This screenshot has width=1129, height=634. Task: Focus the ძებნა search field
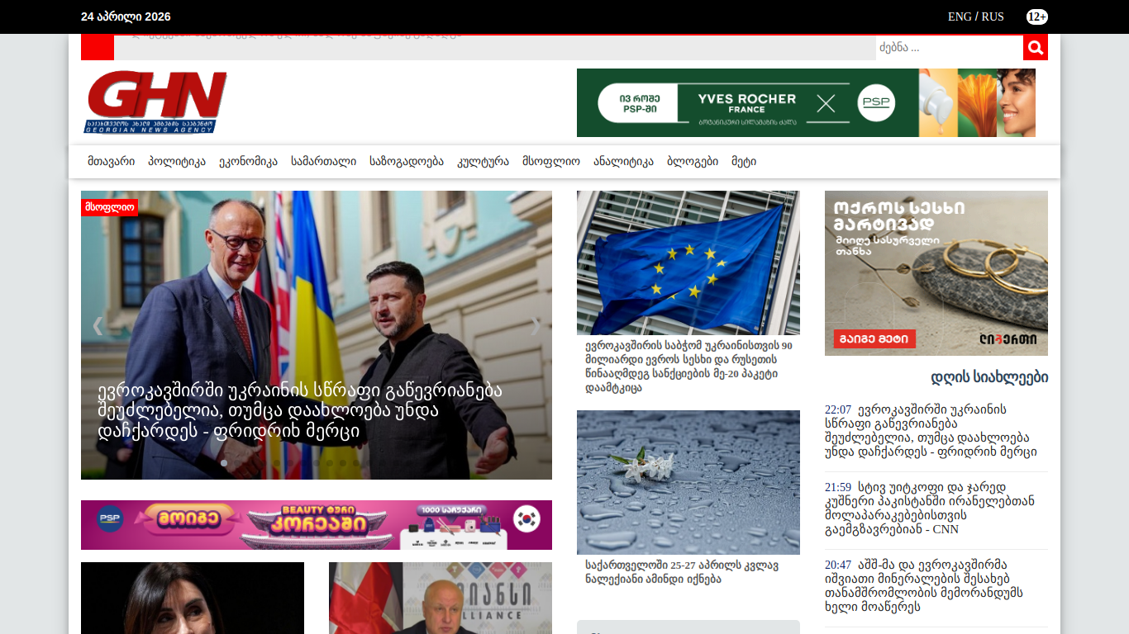950,48
